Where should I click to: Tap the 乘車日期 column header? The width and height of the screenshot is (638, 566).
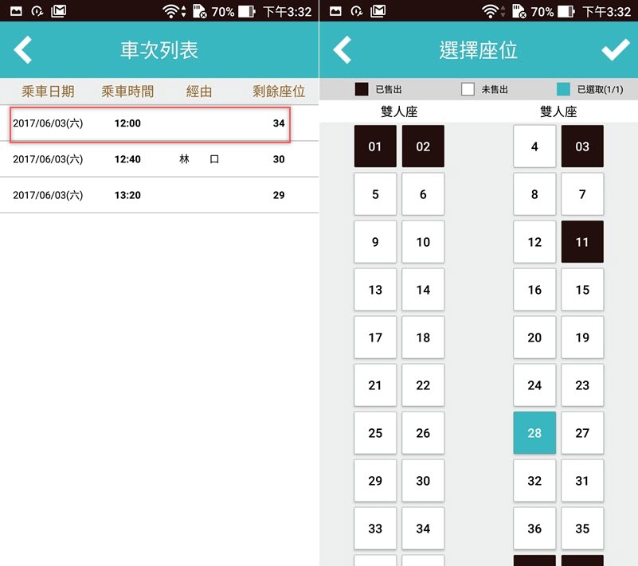[x=48, y=92]
